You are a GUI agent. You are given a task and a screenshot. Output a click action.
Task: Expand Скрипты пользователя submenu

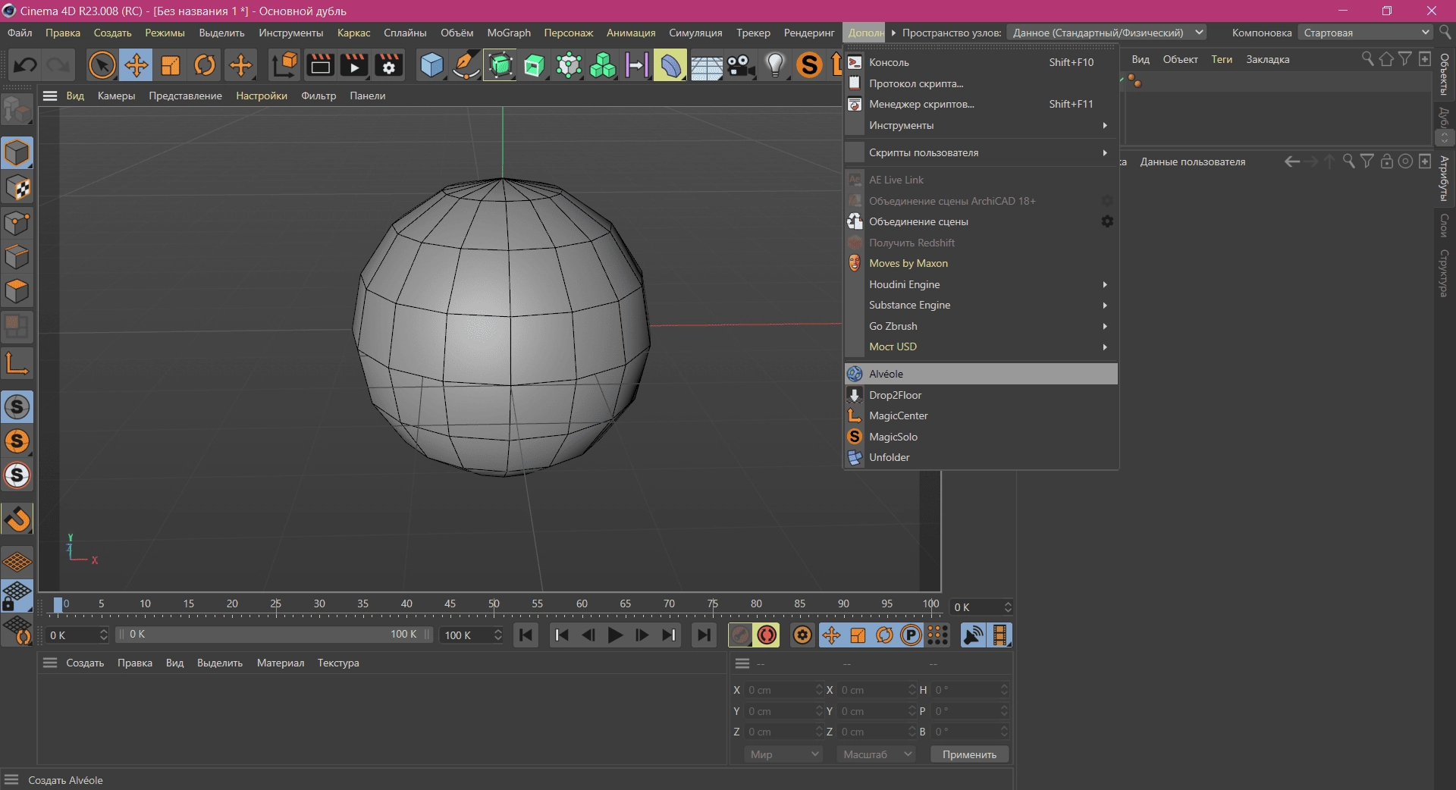(x=981, y=152)
